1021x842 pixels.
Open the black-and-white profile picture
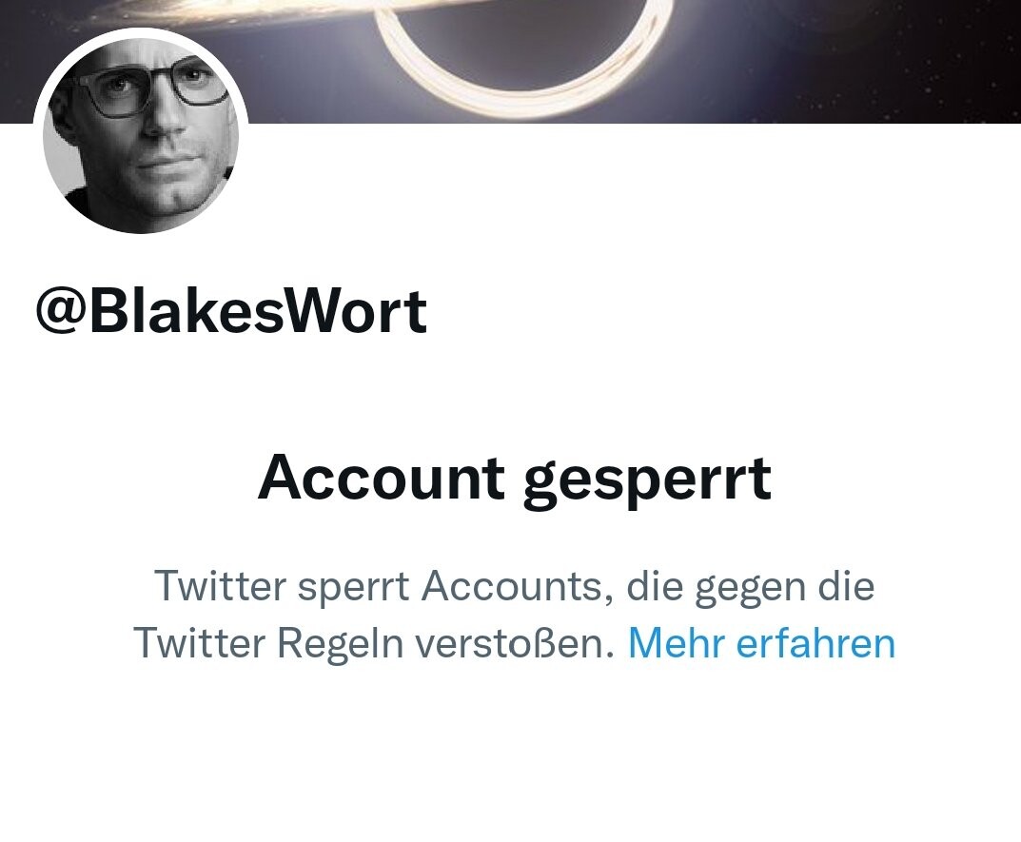pos(141,135)
